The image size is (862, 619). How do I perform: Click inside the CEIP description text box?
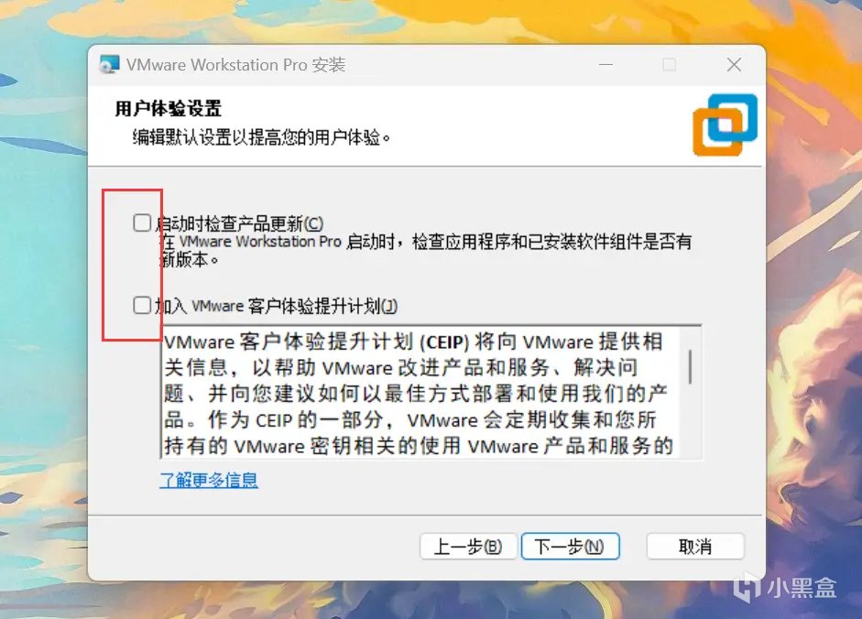point(420,393)
